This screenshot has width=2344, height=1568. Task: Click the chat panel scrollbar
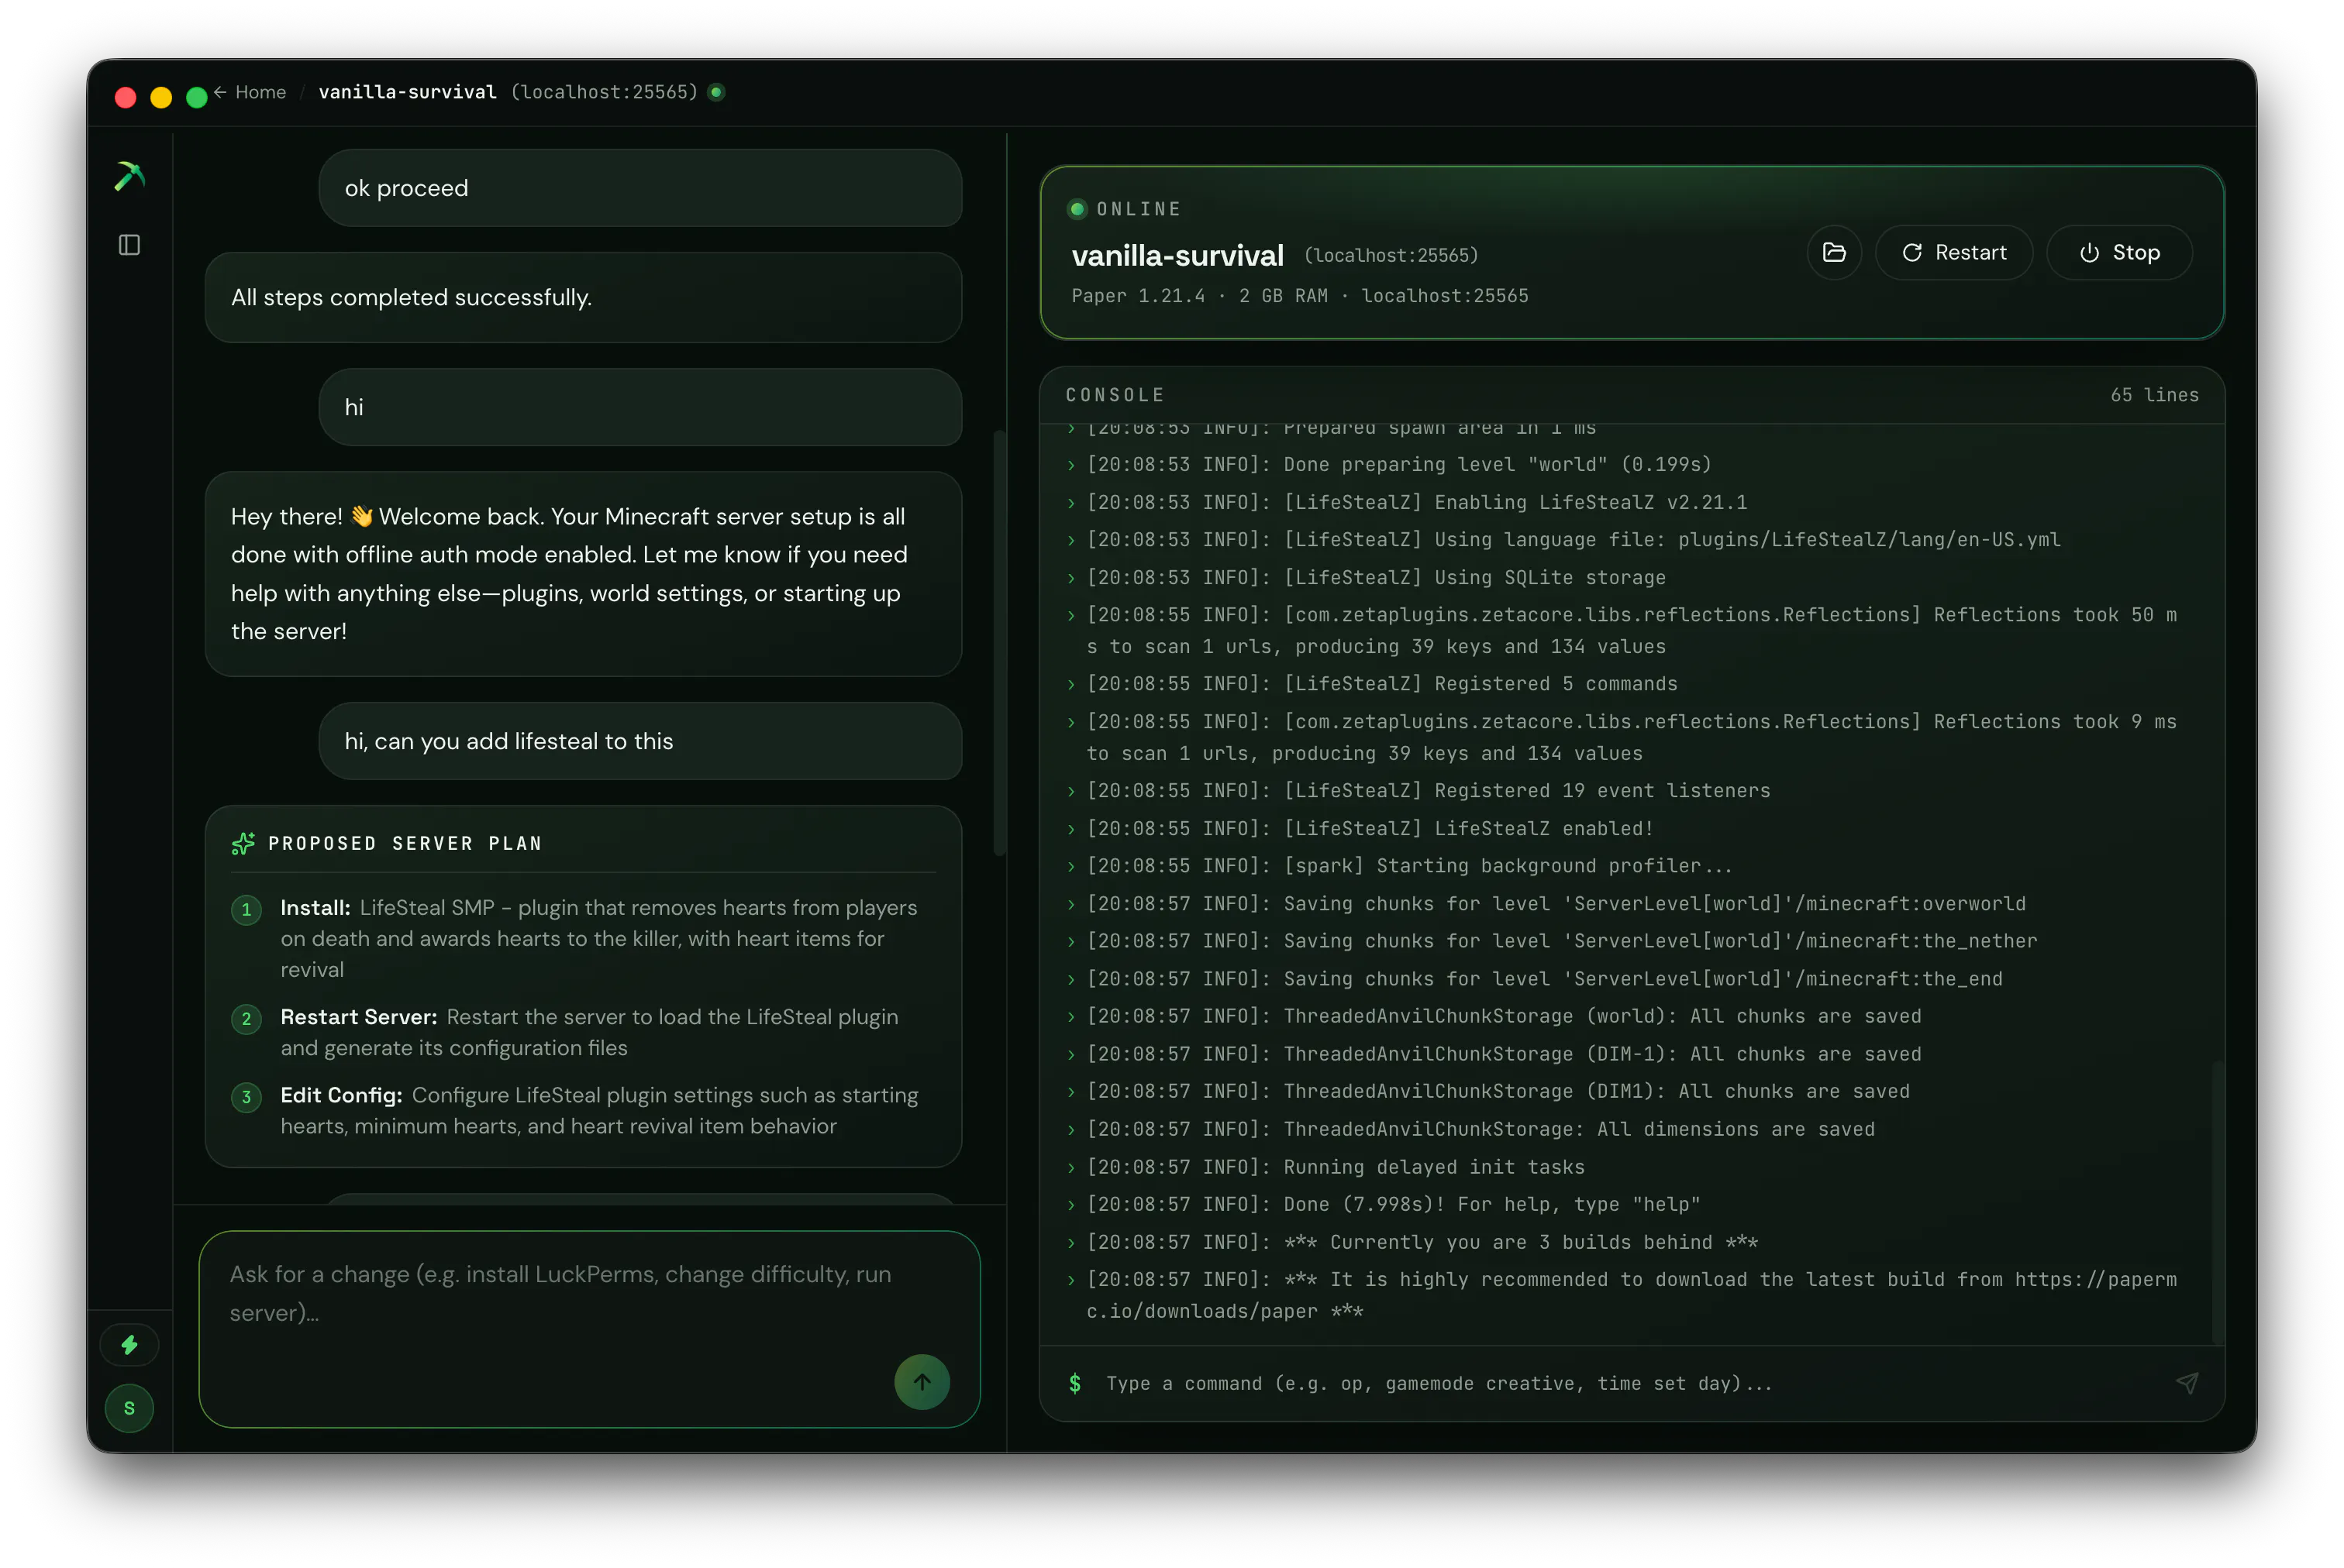click(x=998, y=642)
